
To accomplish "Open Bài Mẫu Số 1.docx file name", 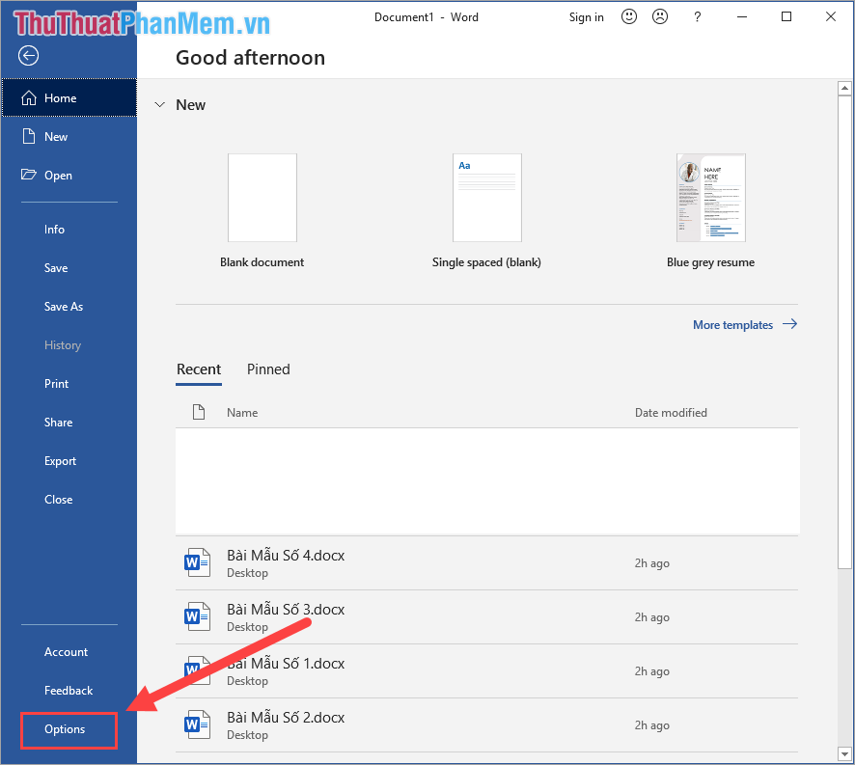I will [x=286, y=664].
